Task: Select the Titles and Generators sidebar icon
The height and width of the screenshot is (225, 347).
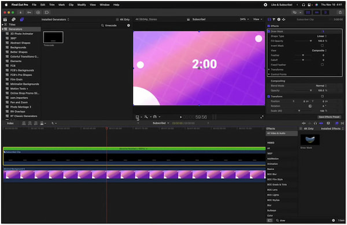Action: coord(22,20)
